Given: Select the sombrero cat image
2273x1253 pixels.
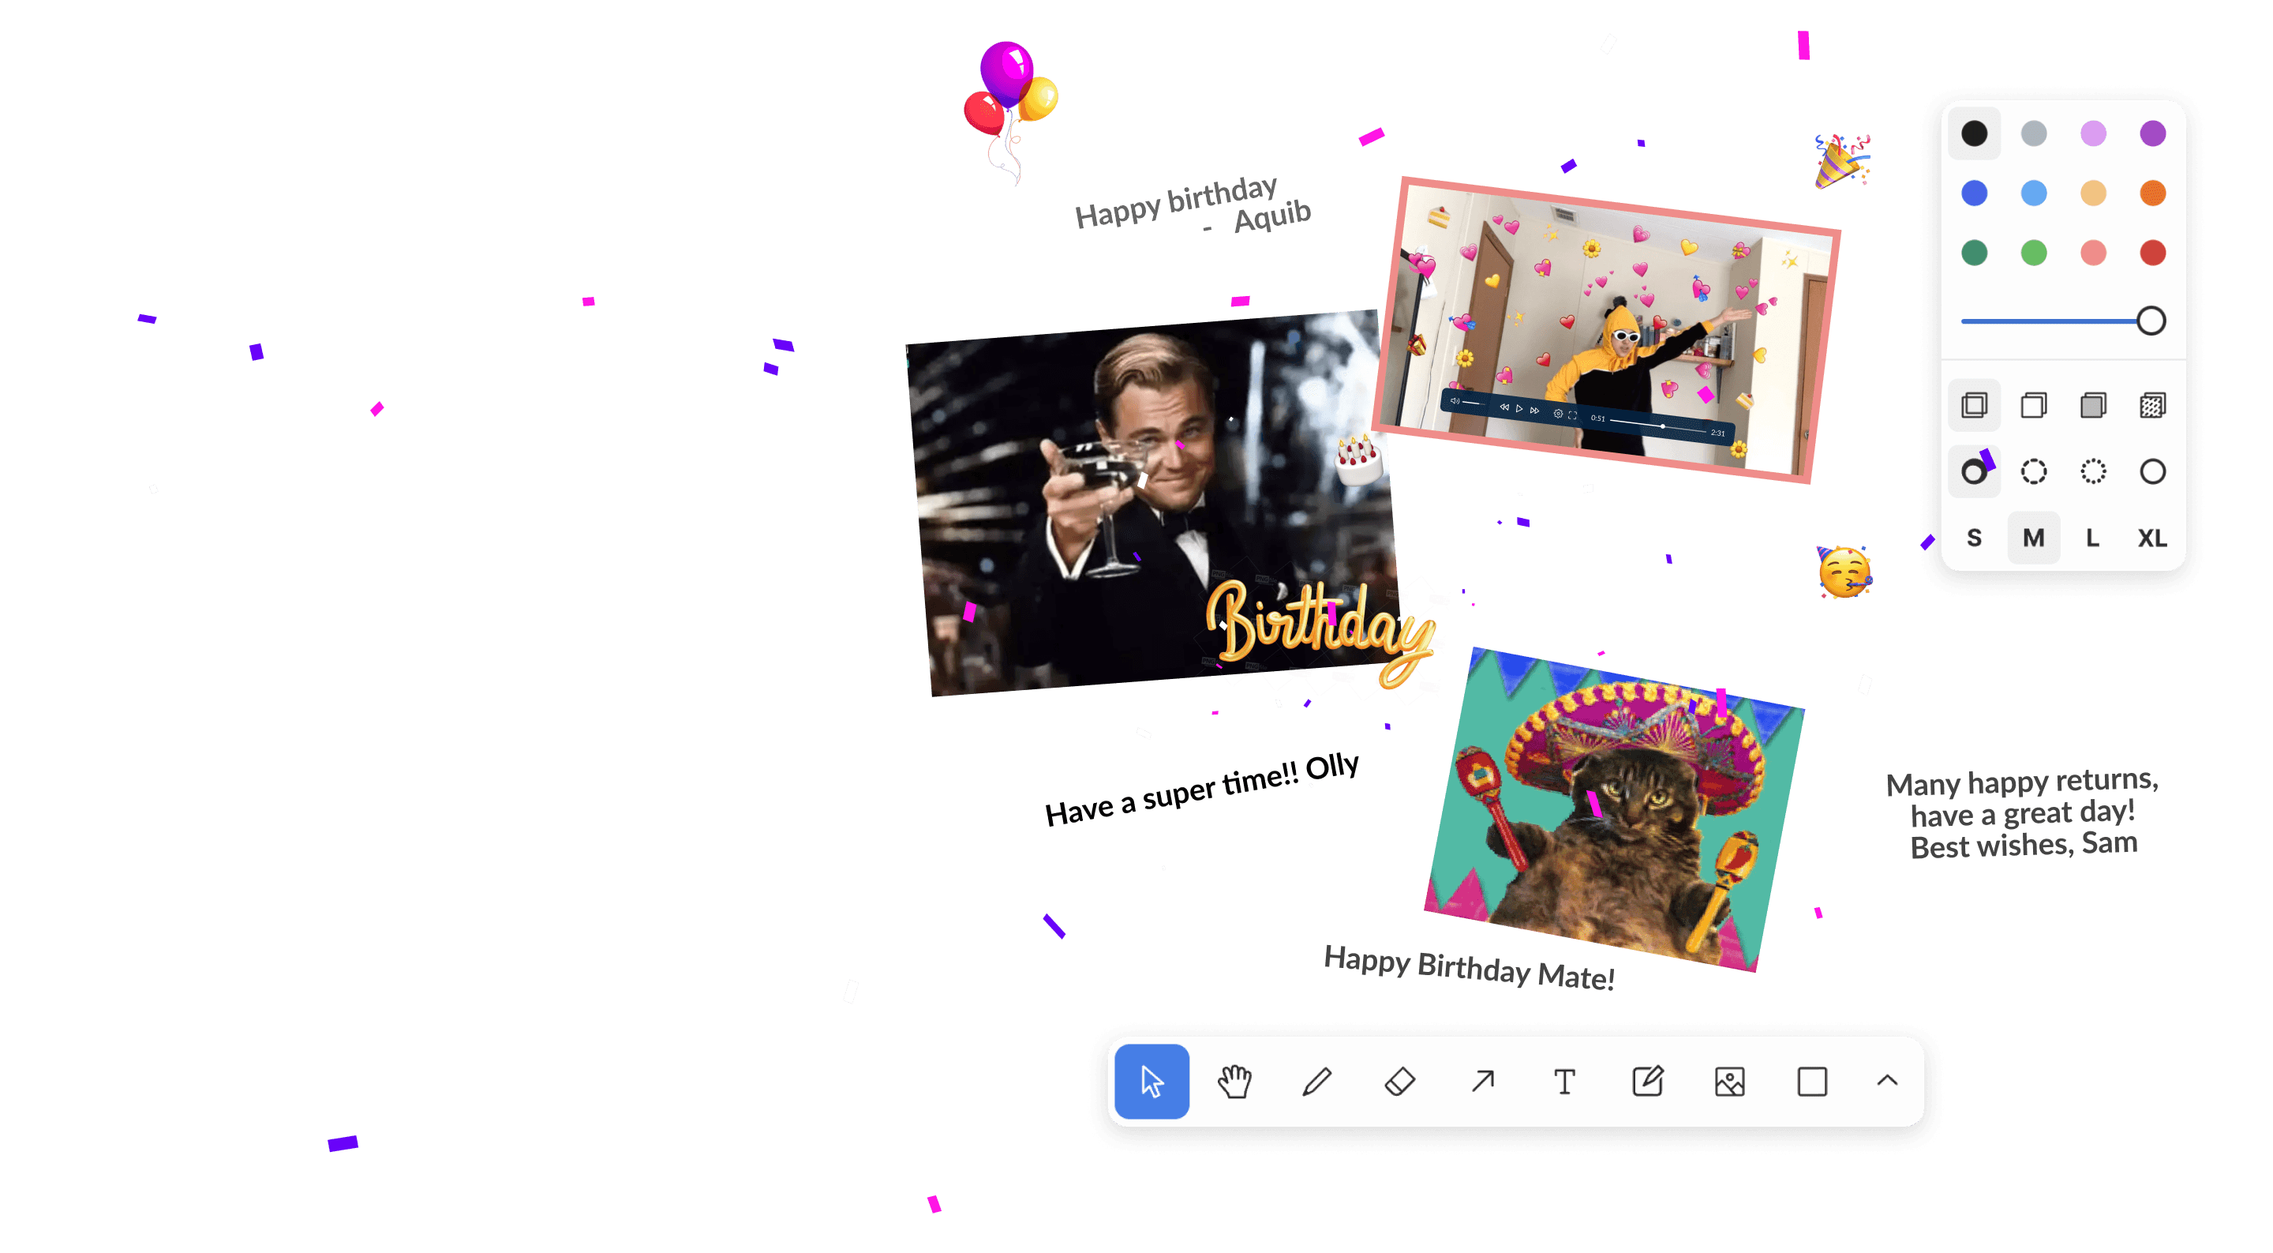Looking at the screenshot, I should point(1615,810).
